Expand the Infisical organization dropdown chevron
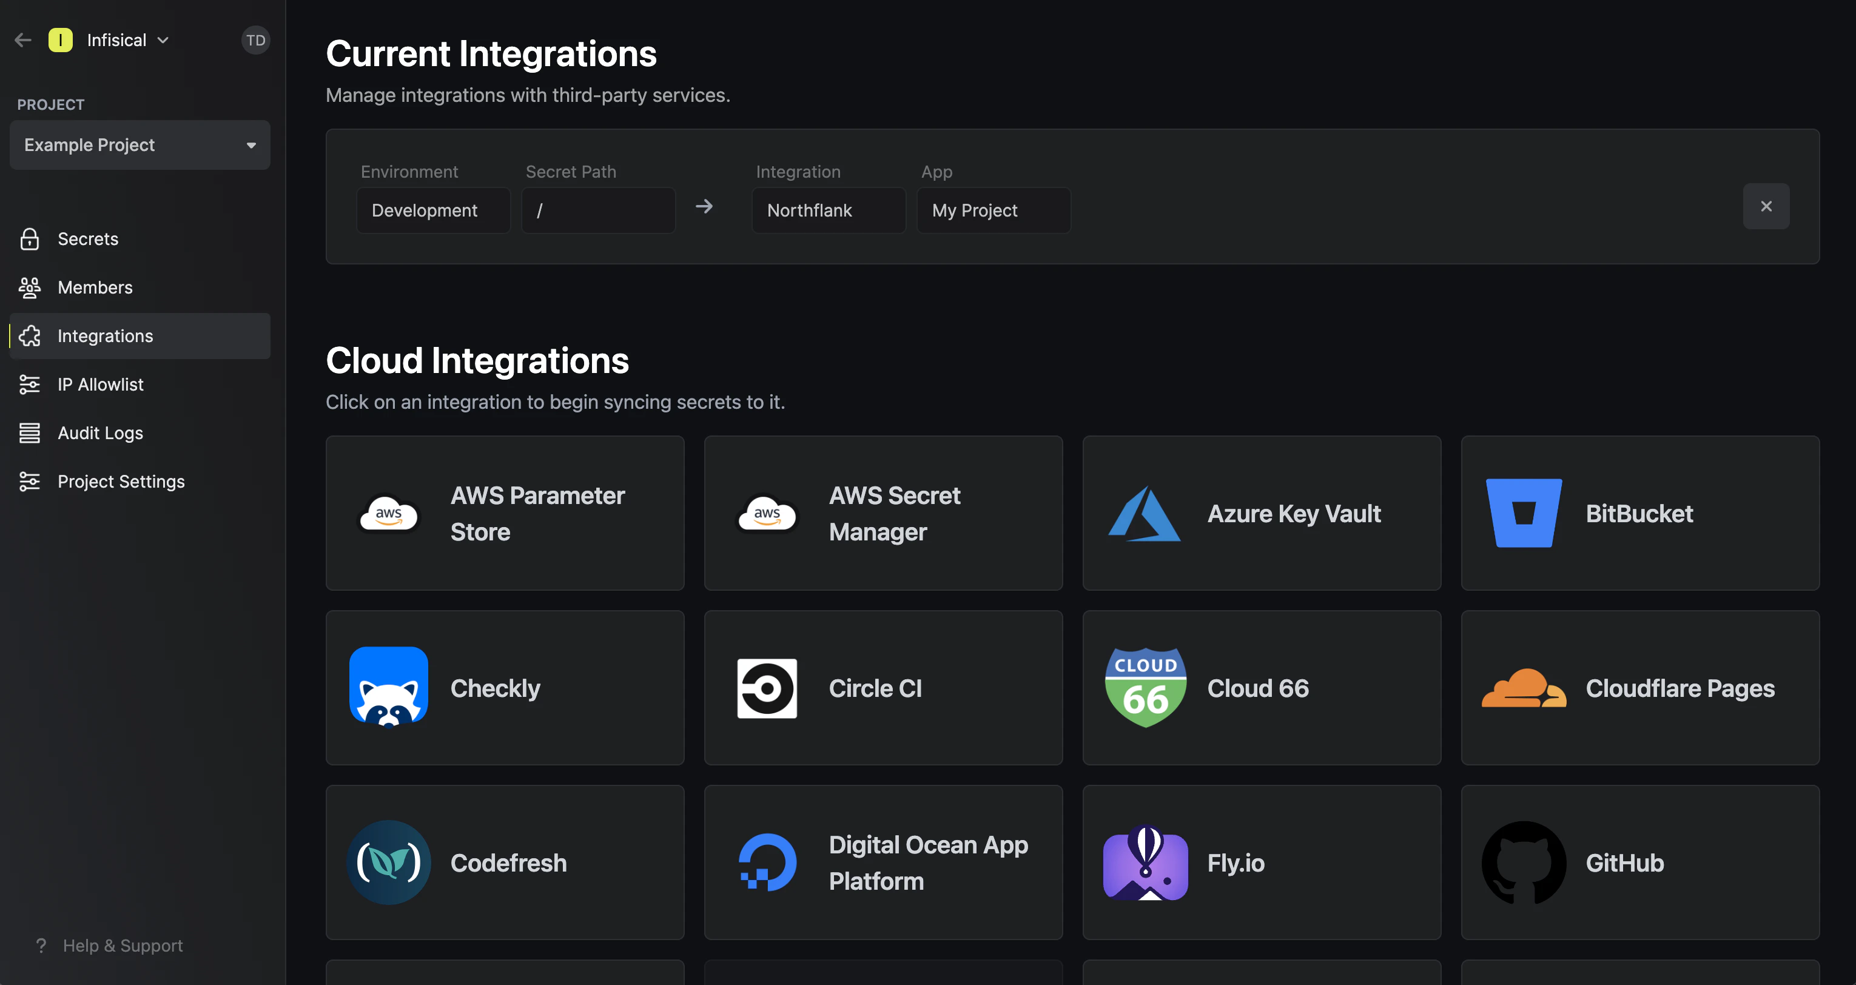This screenshot has height=985, width=1856. [x=163, y=41]
